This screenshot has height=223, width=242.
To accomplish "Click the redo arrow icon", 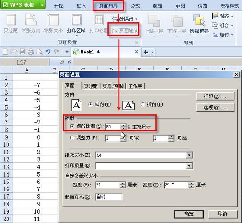I will 56,52.
